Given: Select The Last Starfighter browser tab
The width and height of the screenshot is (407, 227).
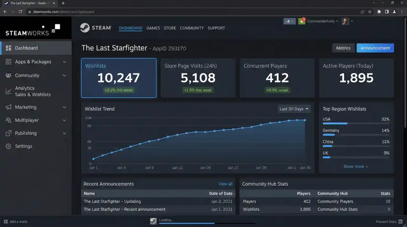Looking at the screenshot, I should (x=29, y=3).
